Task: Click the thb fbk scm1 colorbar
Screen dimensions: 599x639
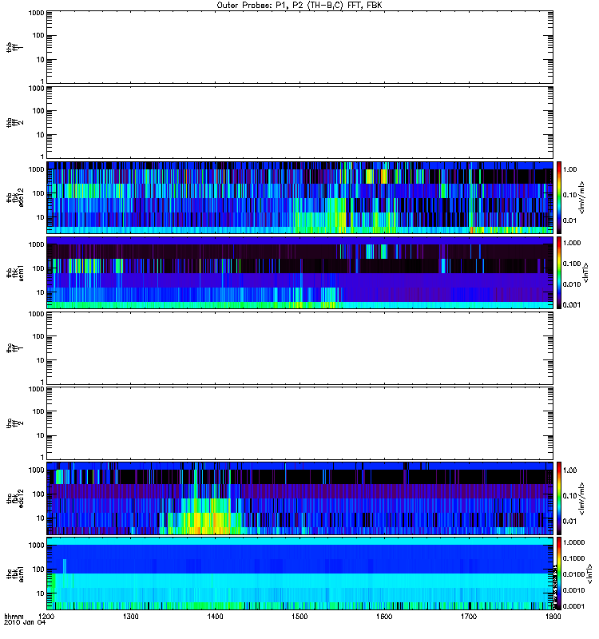Action: [x=559, y=272]
